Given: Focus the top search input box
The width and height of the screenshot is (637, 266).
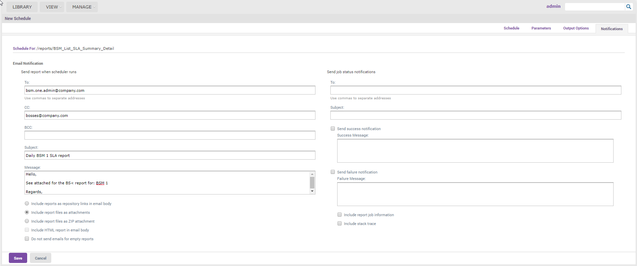Looking at the screenshot, I should [x=595, y=7].
